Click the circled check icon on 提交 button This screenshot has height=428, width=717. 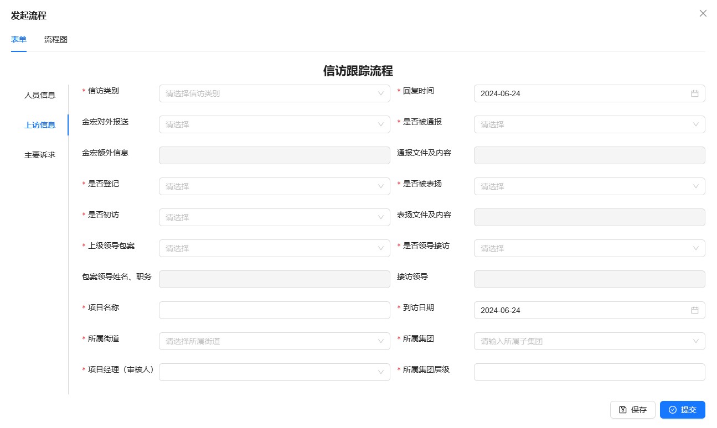pyautogui.click(x=672, y=410)
